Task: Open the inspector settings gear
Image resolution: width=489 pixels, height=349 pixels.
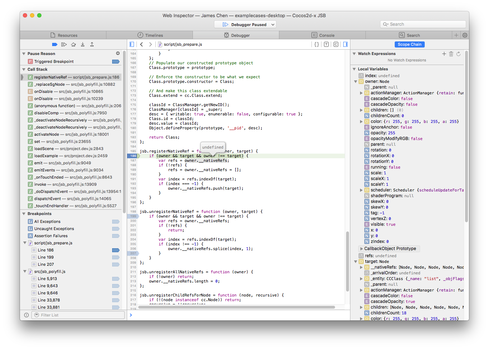Action: [465, 35]
